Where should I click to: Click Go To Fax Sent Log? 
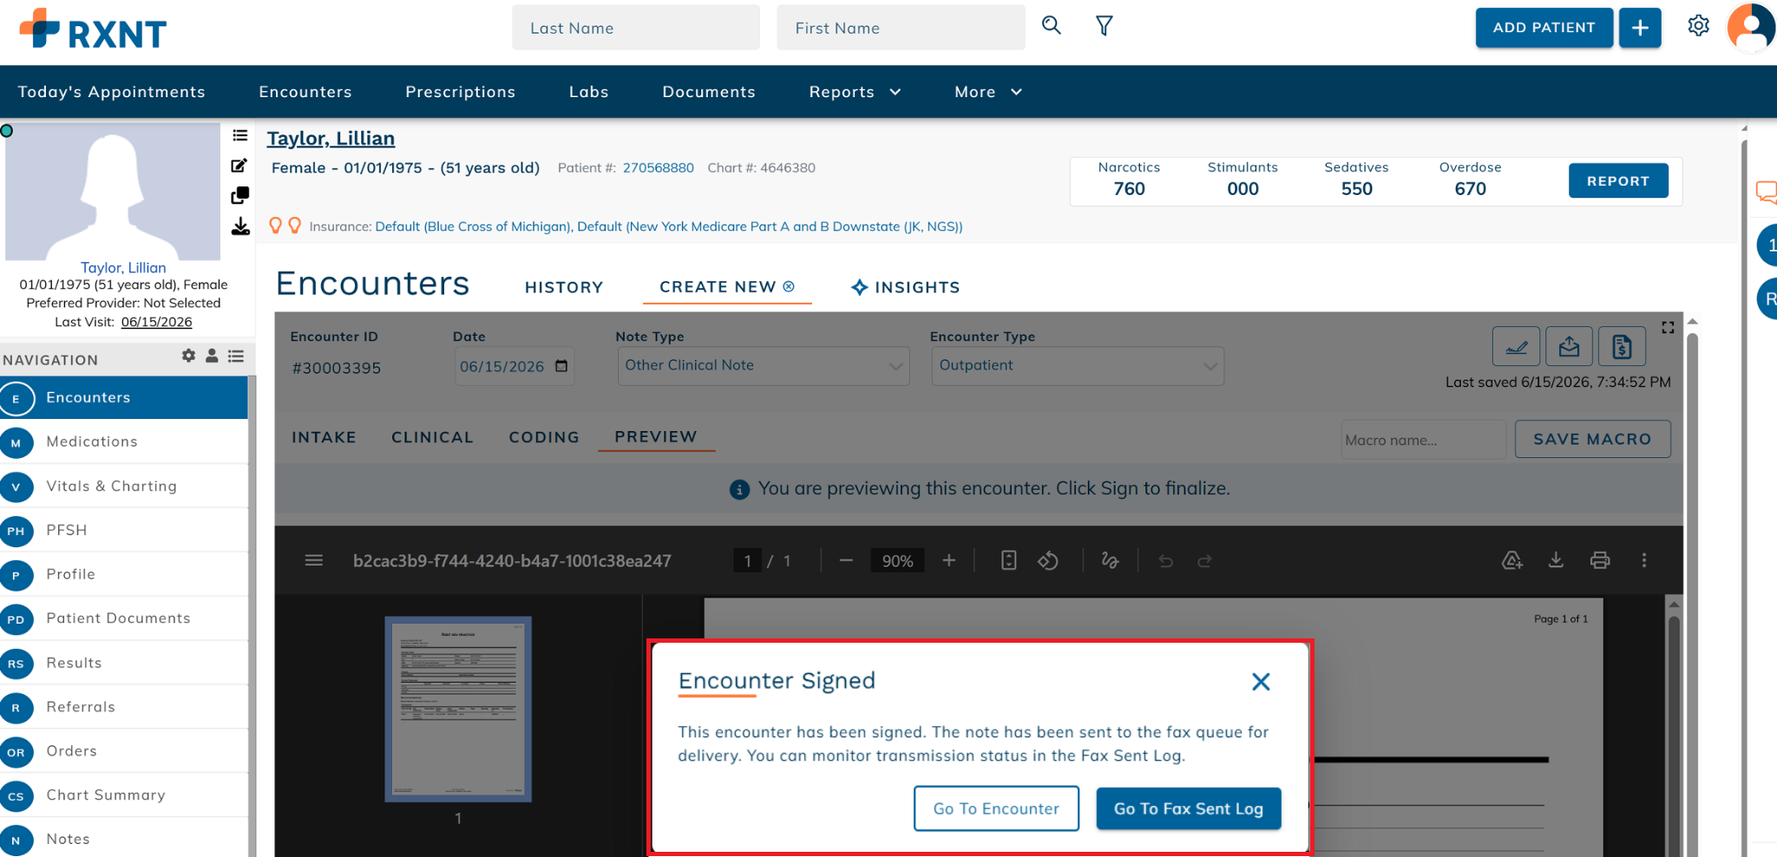[1189, 808]
